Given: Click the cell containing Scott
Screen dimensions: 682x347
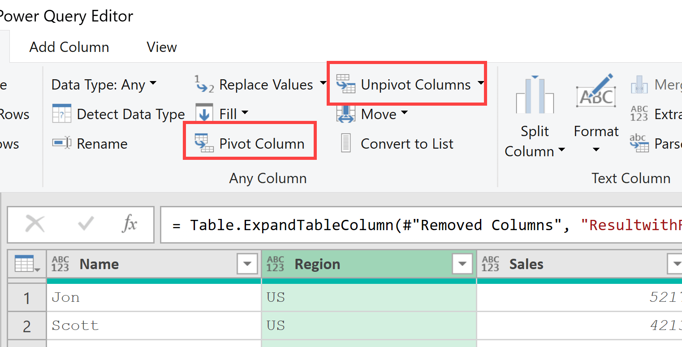Looking at the screenshot, I should pos(154,326).
